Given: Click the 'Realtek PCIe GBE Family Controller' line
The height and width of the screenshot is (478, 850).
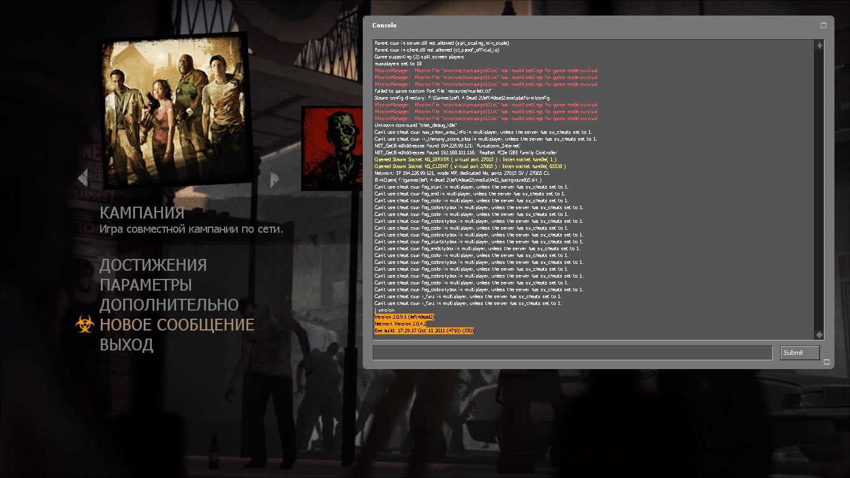Looking at the screenshot, I should pyautogui.click(x=466, y=152).
